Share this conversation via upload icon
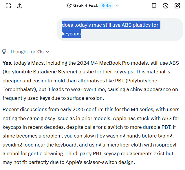185x170 pixels. point(20,6)
